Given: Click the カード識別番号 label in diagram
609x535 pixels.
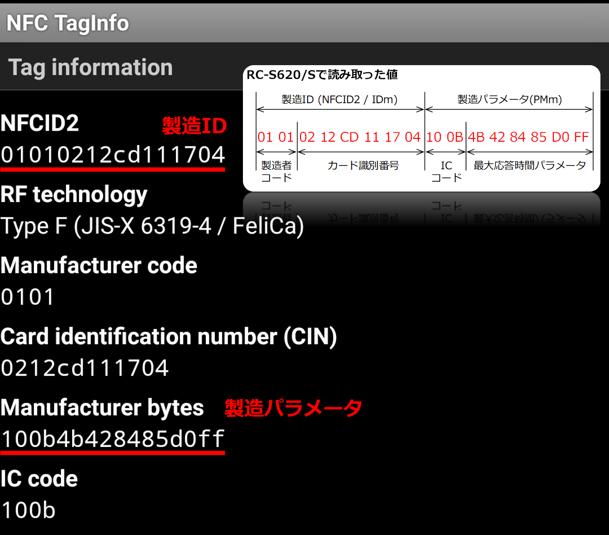Looking at the screenshot, I should 363,165.
